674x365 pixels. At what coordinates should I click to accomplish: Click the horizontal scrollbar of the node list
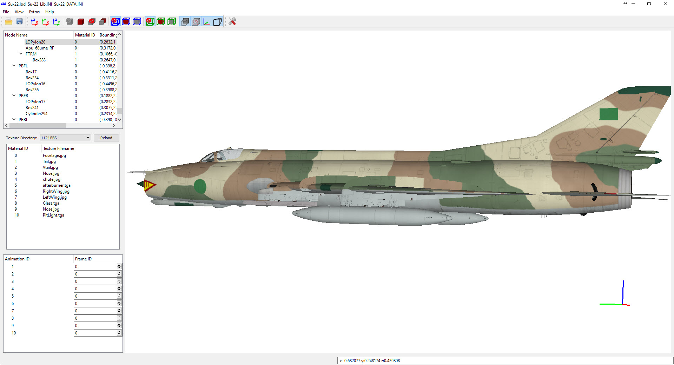[60, 125]
